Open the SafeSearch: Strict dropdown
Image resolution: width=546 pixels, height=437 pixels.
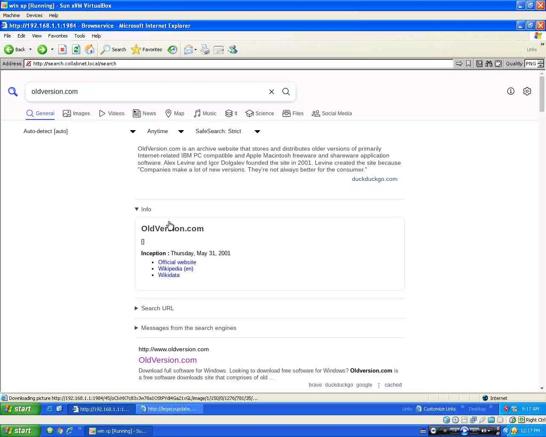(x=228, y=131)
